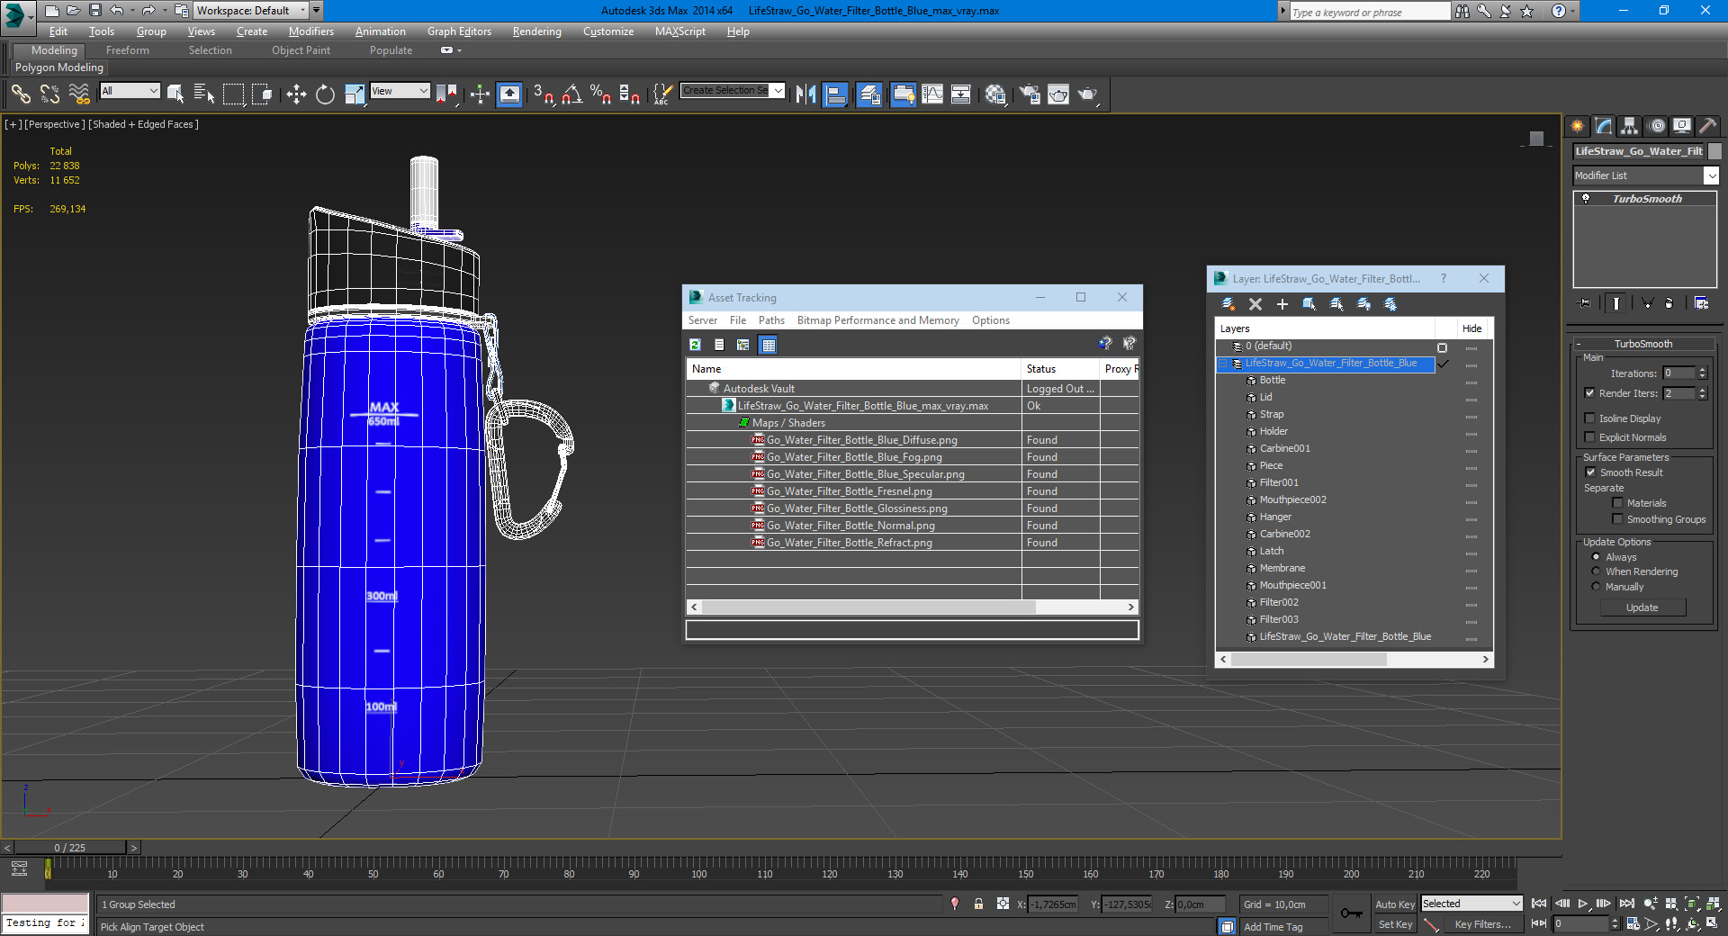
Task: Open Paths menu in Asset Tracking
Action: point(771,320)
